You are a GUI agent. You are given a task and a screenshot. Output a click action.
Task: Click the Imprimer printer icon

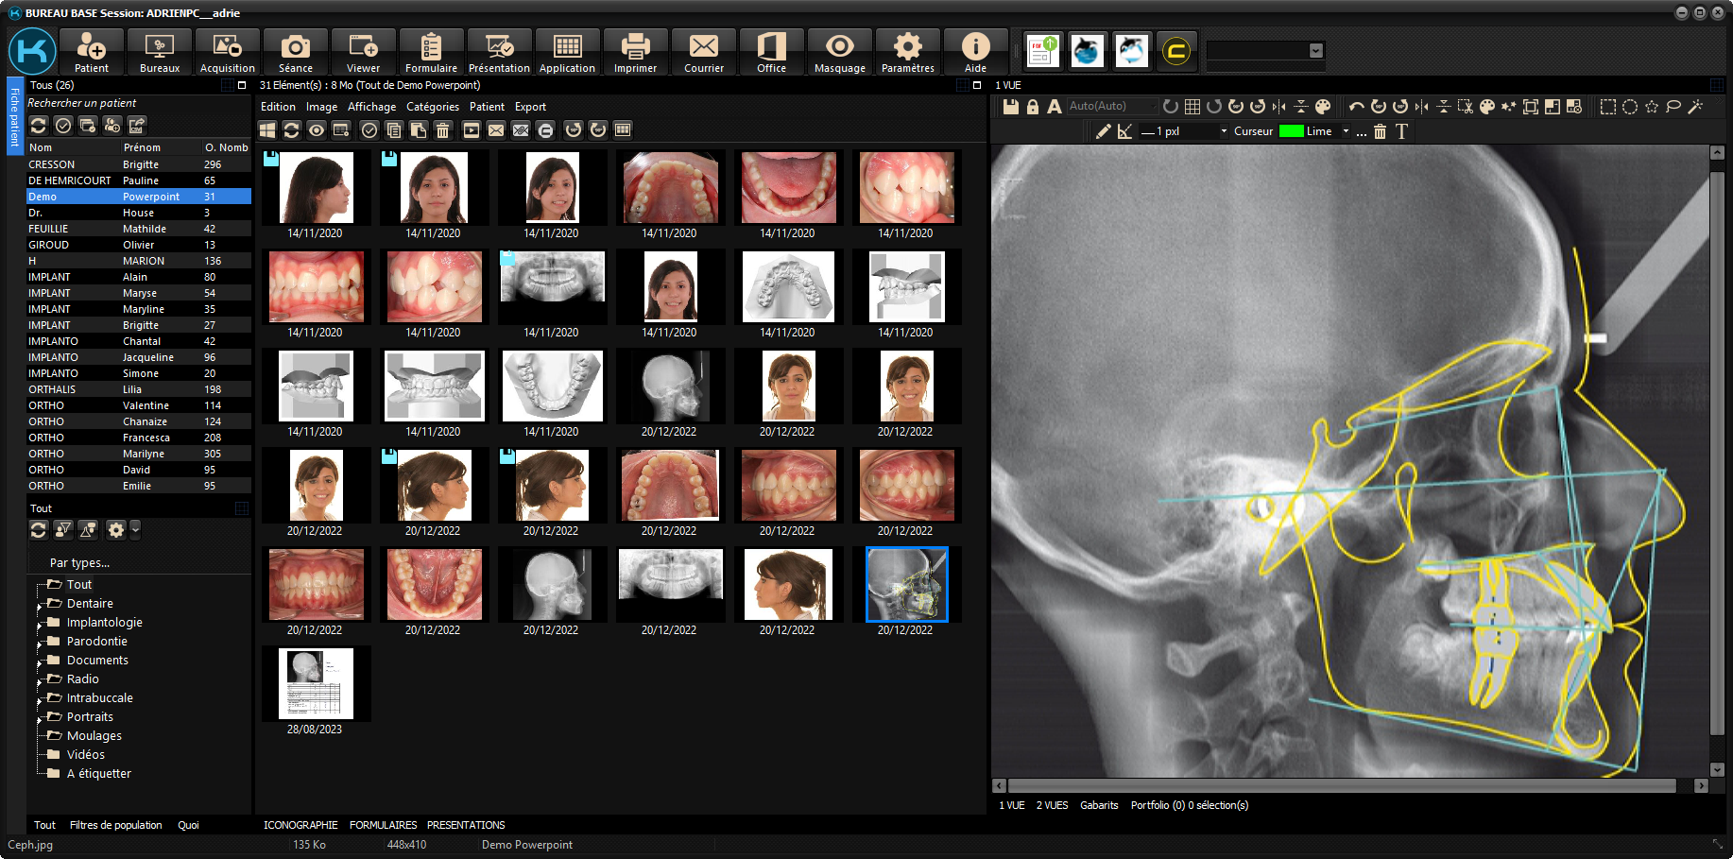point(635,52)
